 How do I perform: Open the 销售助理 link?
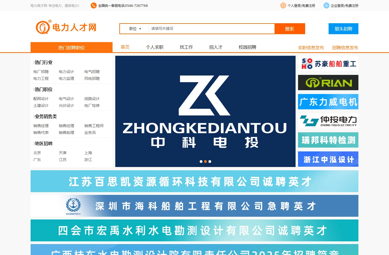[66, 133]
